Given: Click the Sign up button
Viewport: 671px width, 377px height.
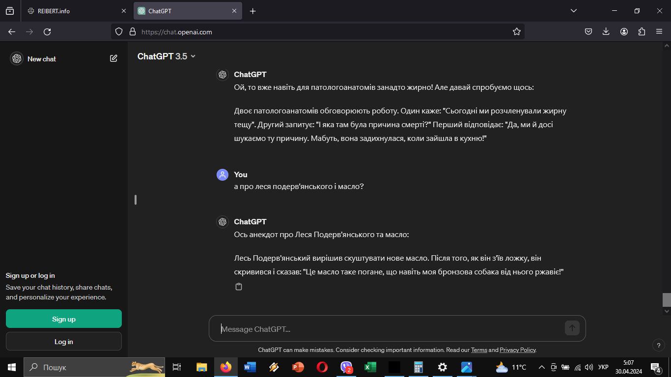Looking at the screenshot, I should [64, 319].
